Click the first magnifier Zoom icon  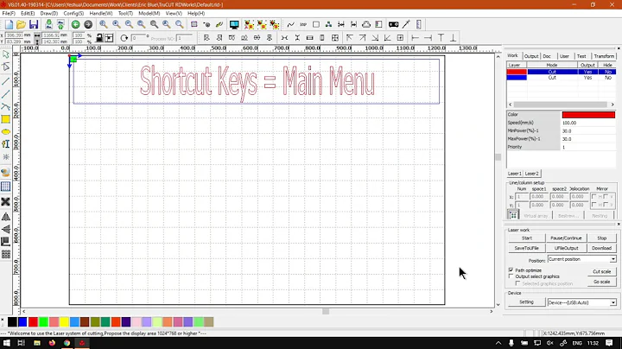[x=103, y=24]
